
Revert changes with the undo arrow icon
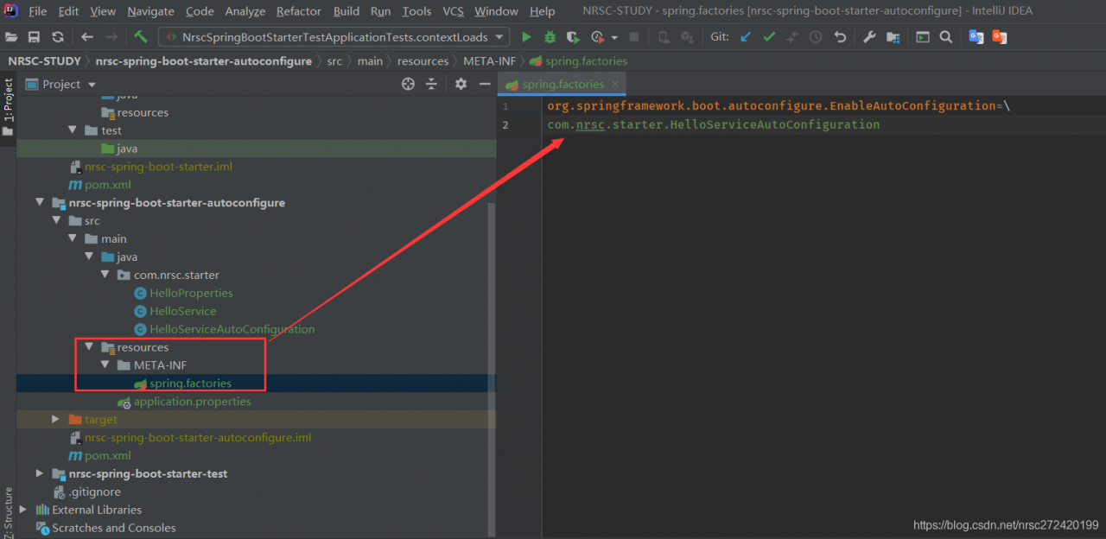[x=840, y=37]
